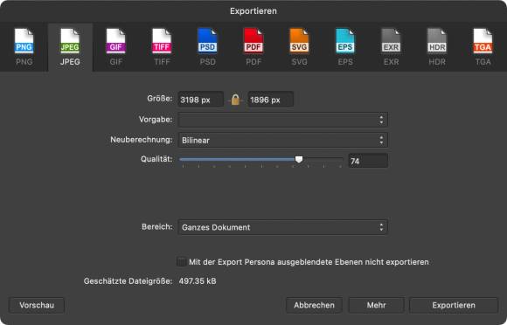Viewport: 507px width, 325px height.
Task: Click the Geschätzte Dateigröße label
Action: (128, 281)
